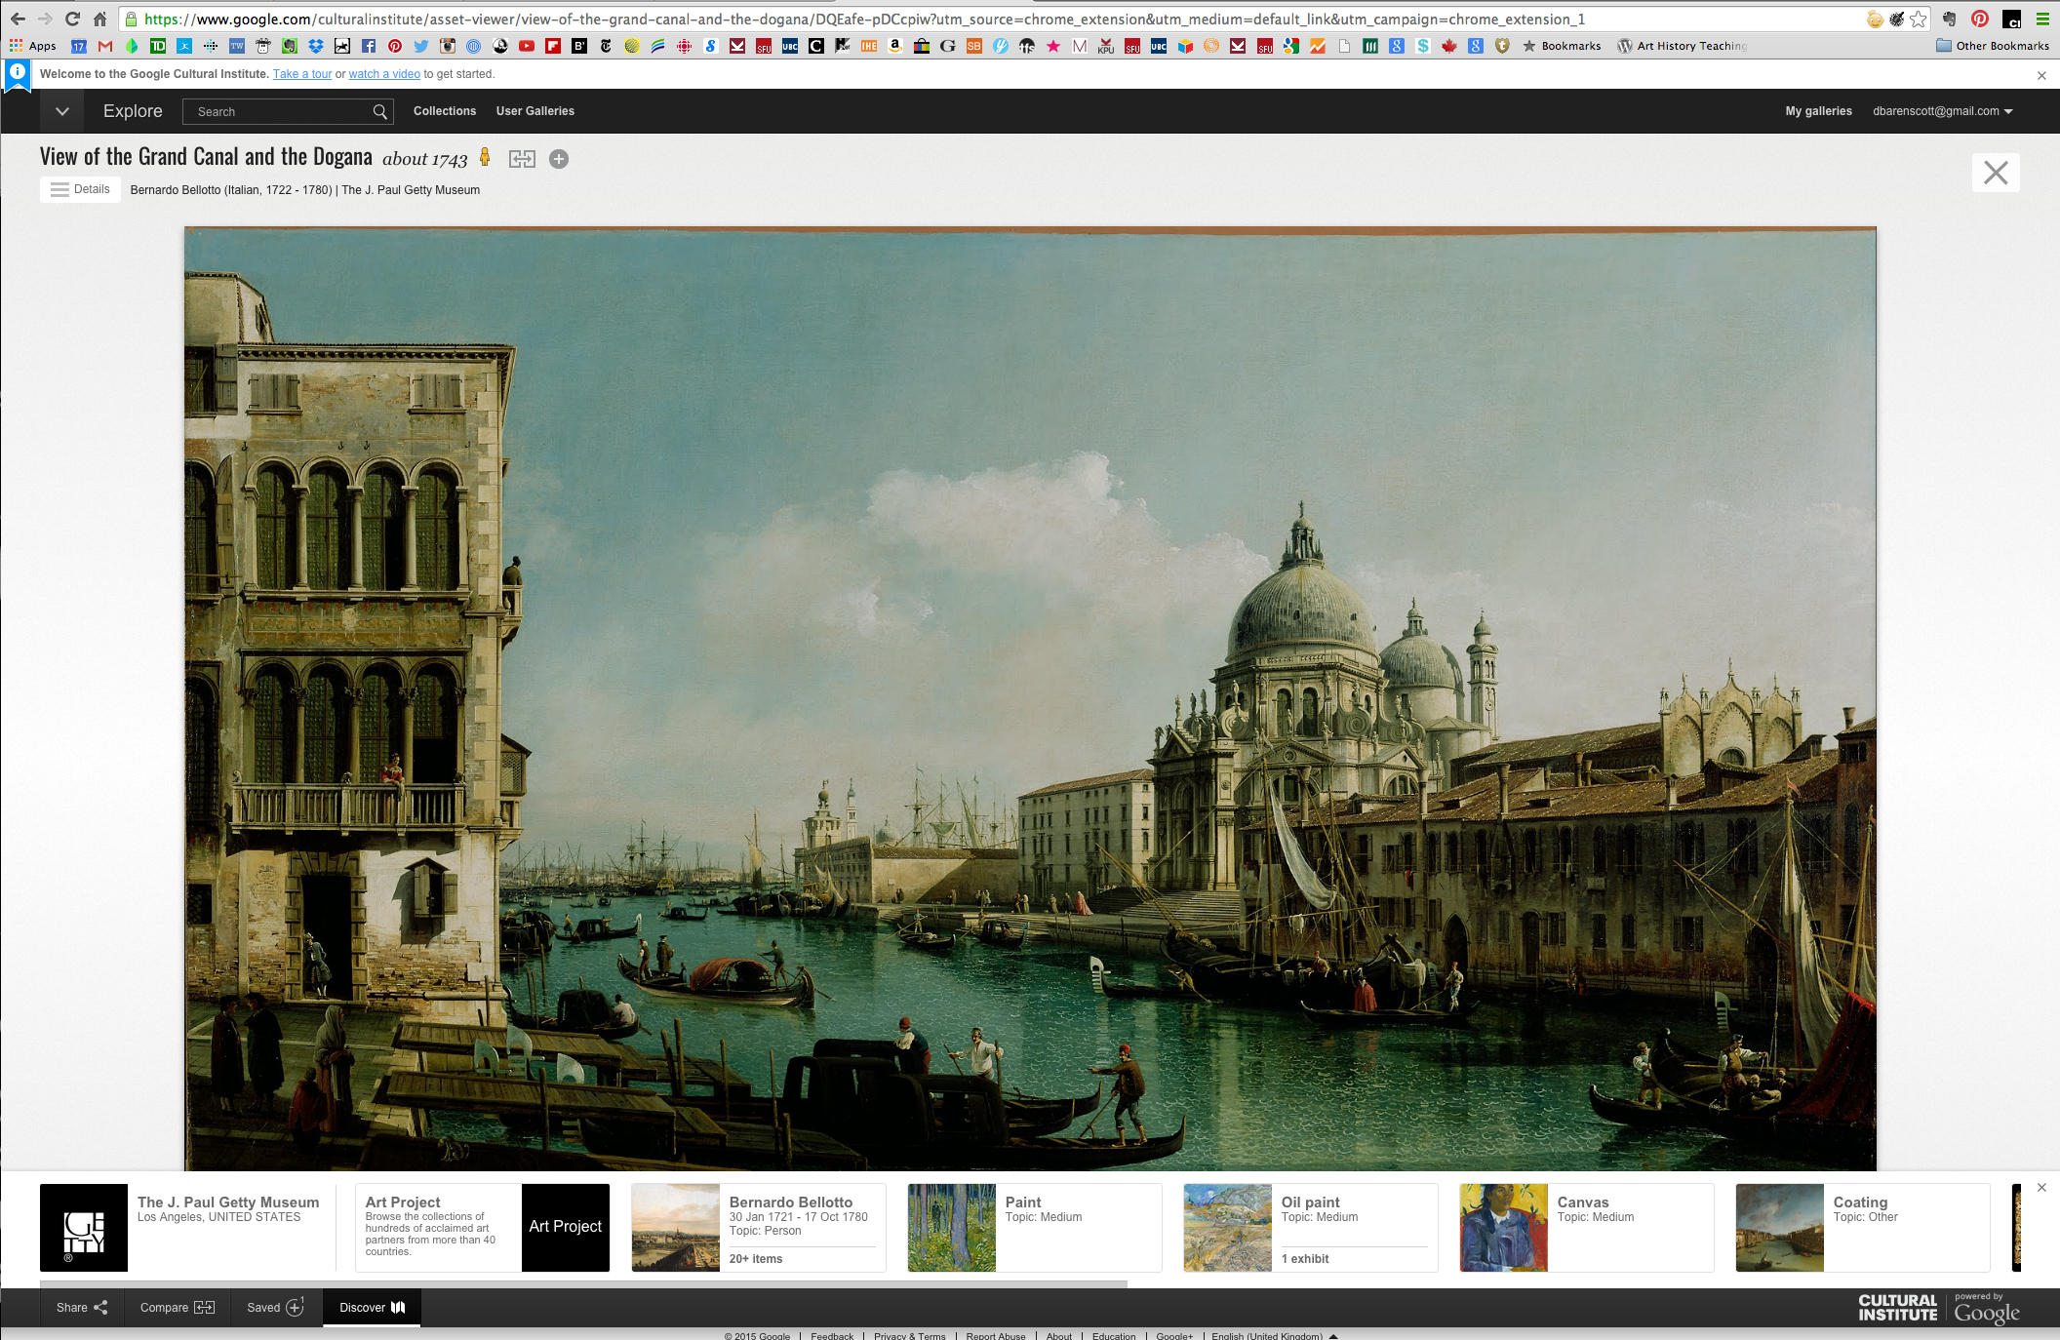Viewport: 2060px width, 1340px height.
Task: Open the Chrome hamburger menu
Action: 2042,19
